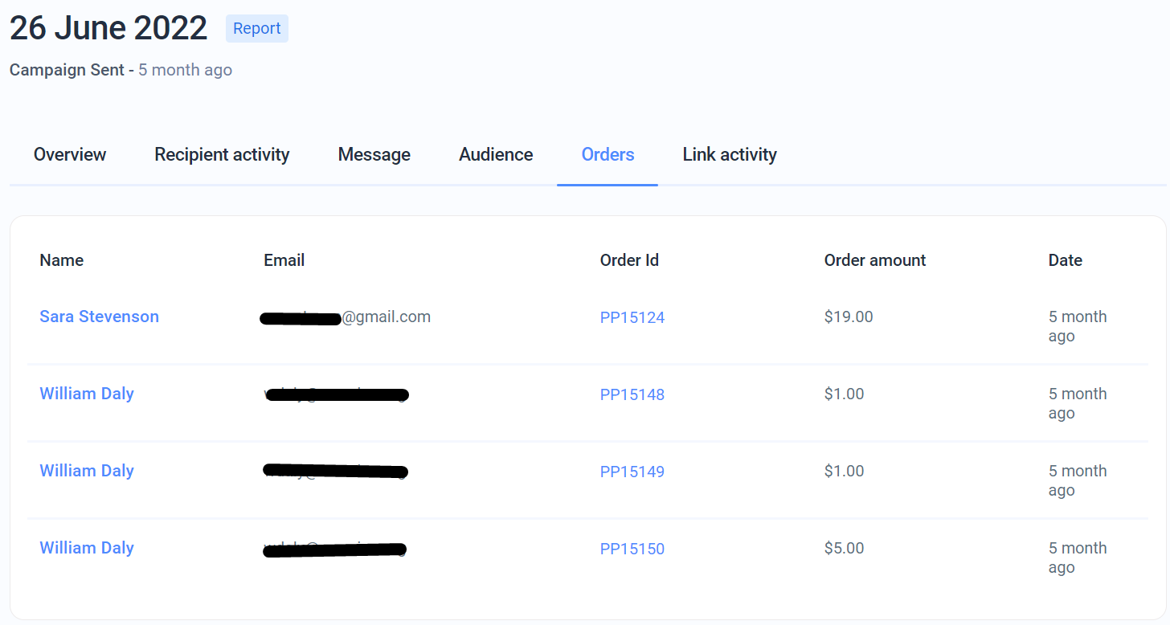1170x625 pixels.
Task: Click the Report badge next to the title
Action: click(256, 28)
